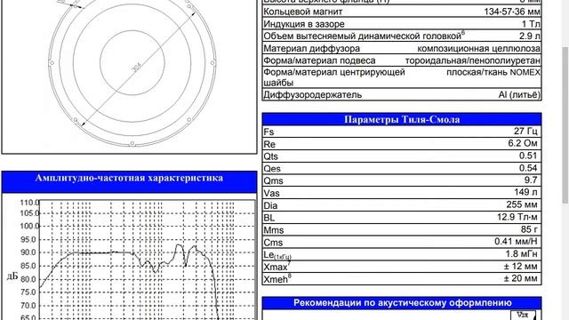
Task: Click the 'Fs' parameter label
Action: (x=268, y=132)
